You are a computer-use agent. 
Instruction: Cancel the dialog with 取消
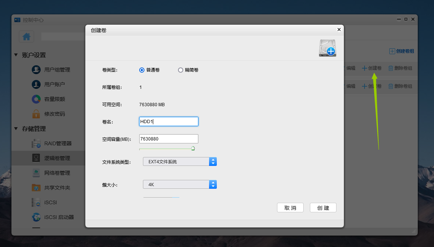(290, 208)
